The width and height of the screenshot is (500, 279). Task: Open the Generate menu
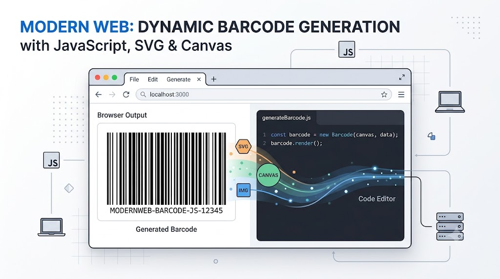tap(179, 80)
